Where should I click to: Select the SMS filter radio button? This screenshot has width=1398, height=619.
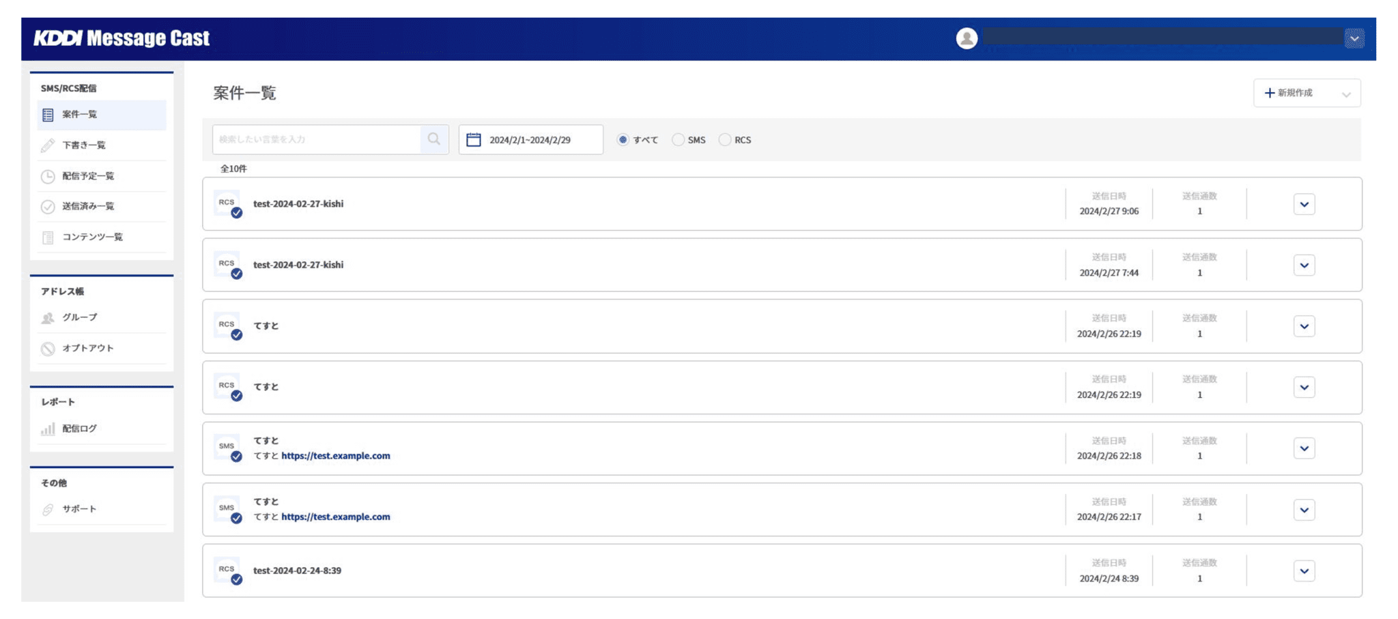pos(678,140)
